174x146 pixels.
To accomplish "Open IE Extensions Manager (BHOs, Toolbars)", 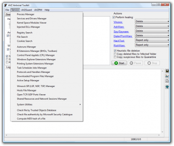I will point(47,51).
